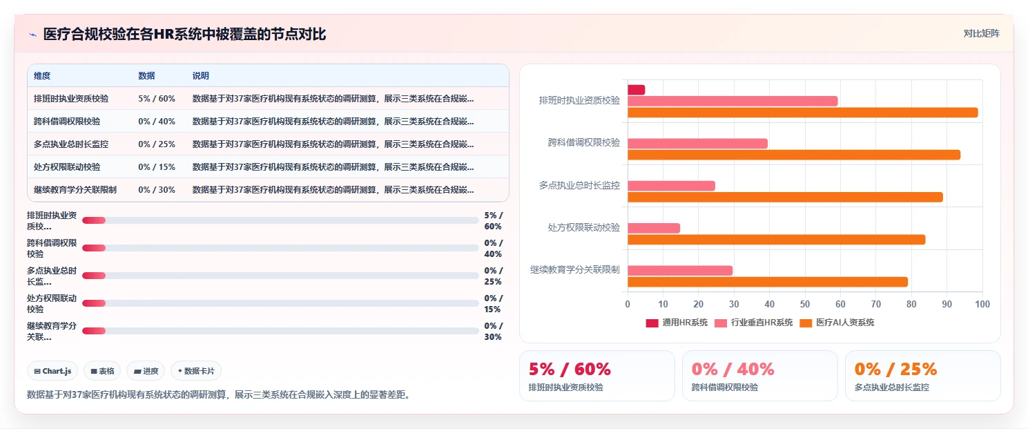
Task: Click the progress bar for 处方权限联动校验
Action: click(280, 303)
